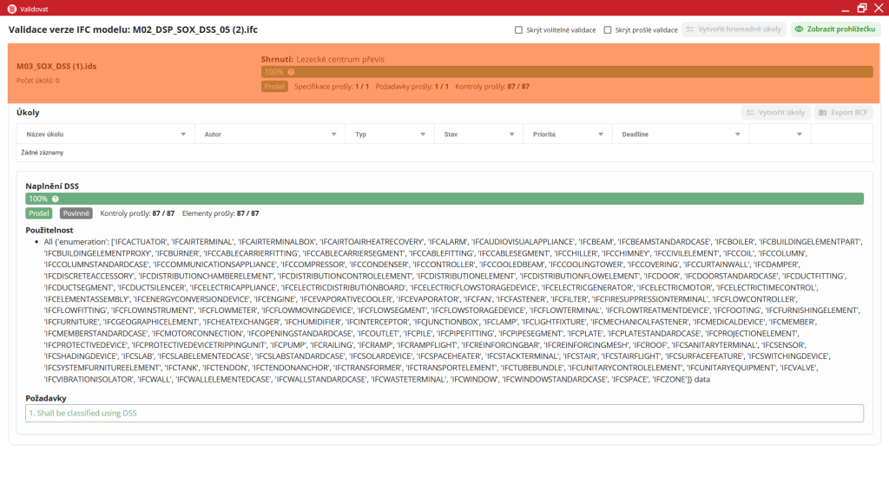This screenshot has height=477, width=889.
Task: Open filter dropdown for Název úkolu column
Action: (x=182, y=134)
